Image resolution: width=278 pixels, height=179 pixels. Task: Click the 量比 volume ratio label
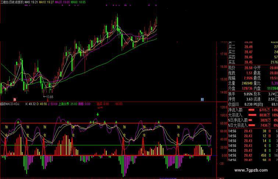(x=257, y=83)
